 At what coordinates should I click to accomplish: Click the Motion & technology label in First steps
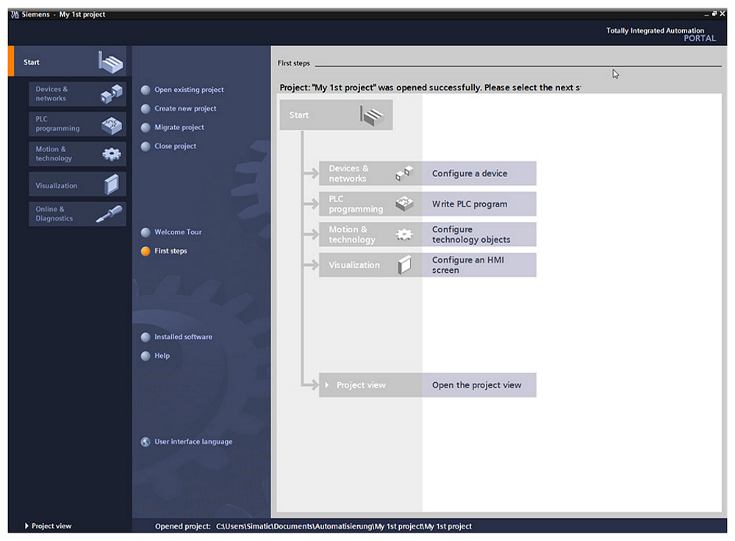point(352,234)
